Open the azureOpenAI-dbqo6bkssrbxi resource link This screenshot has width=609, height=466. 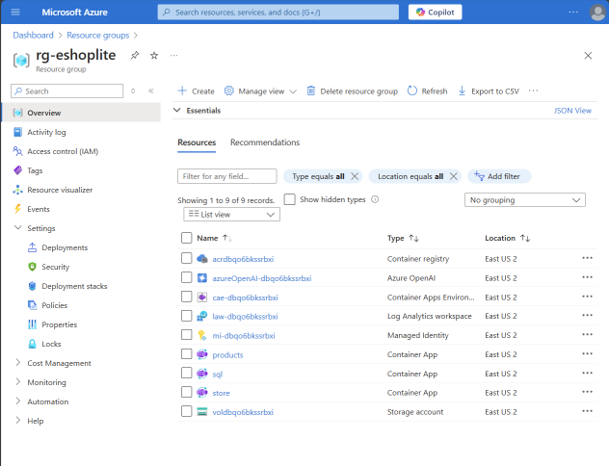[262, 278]
